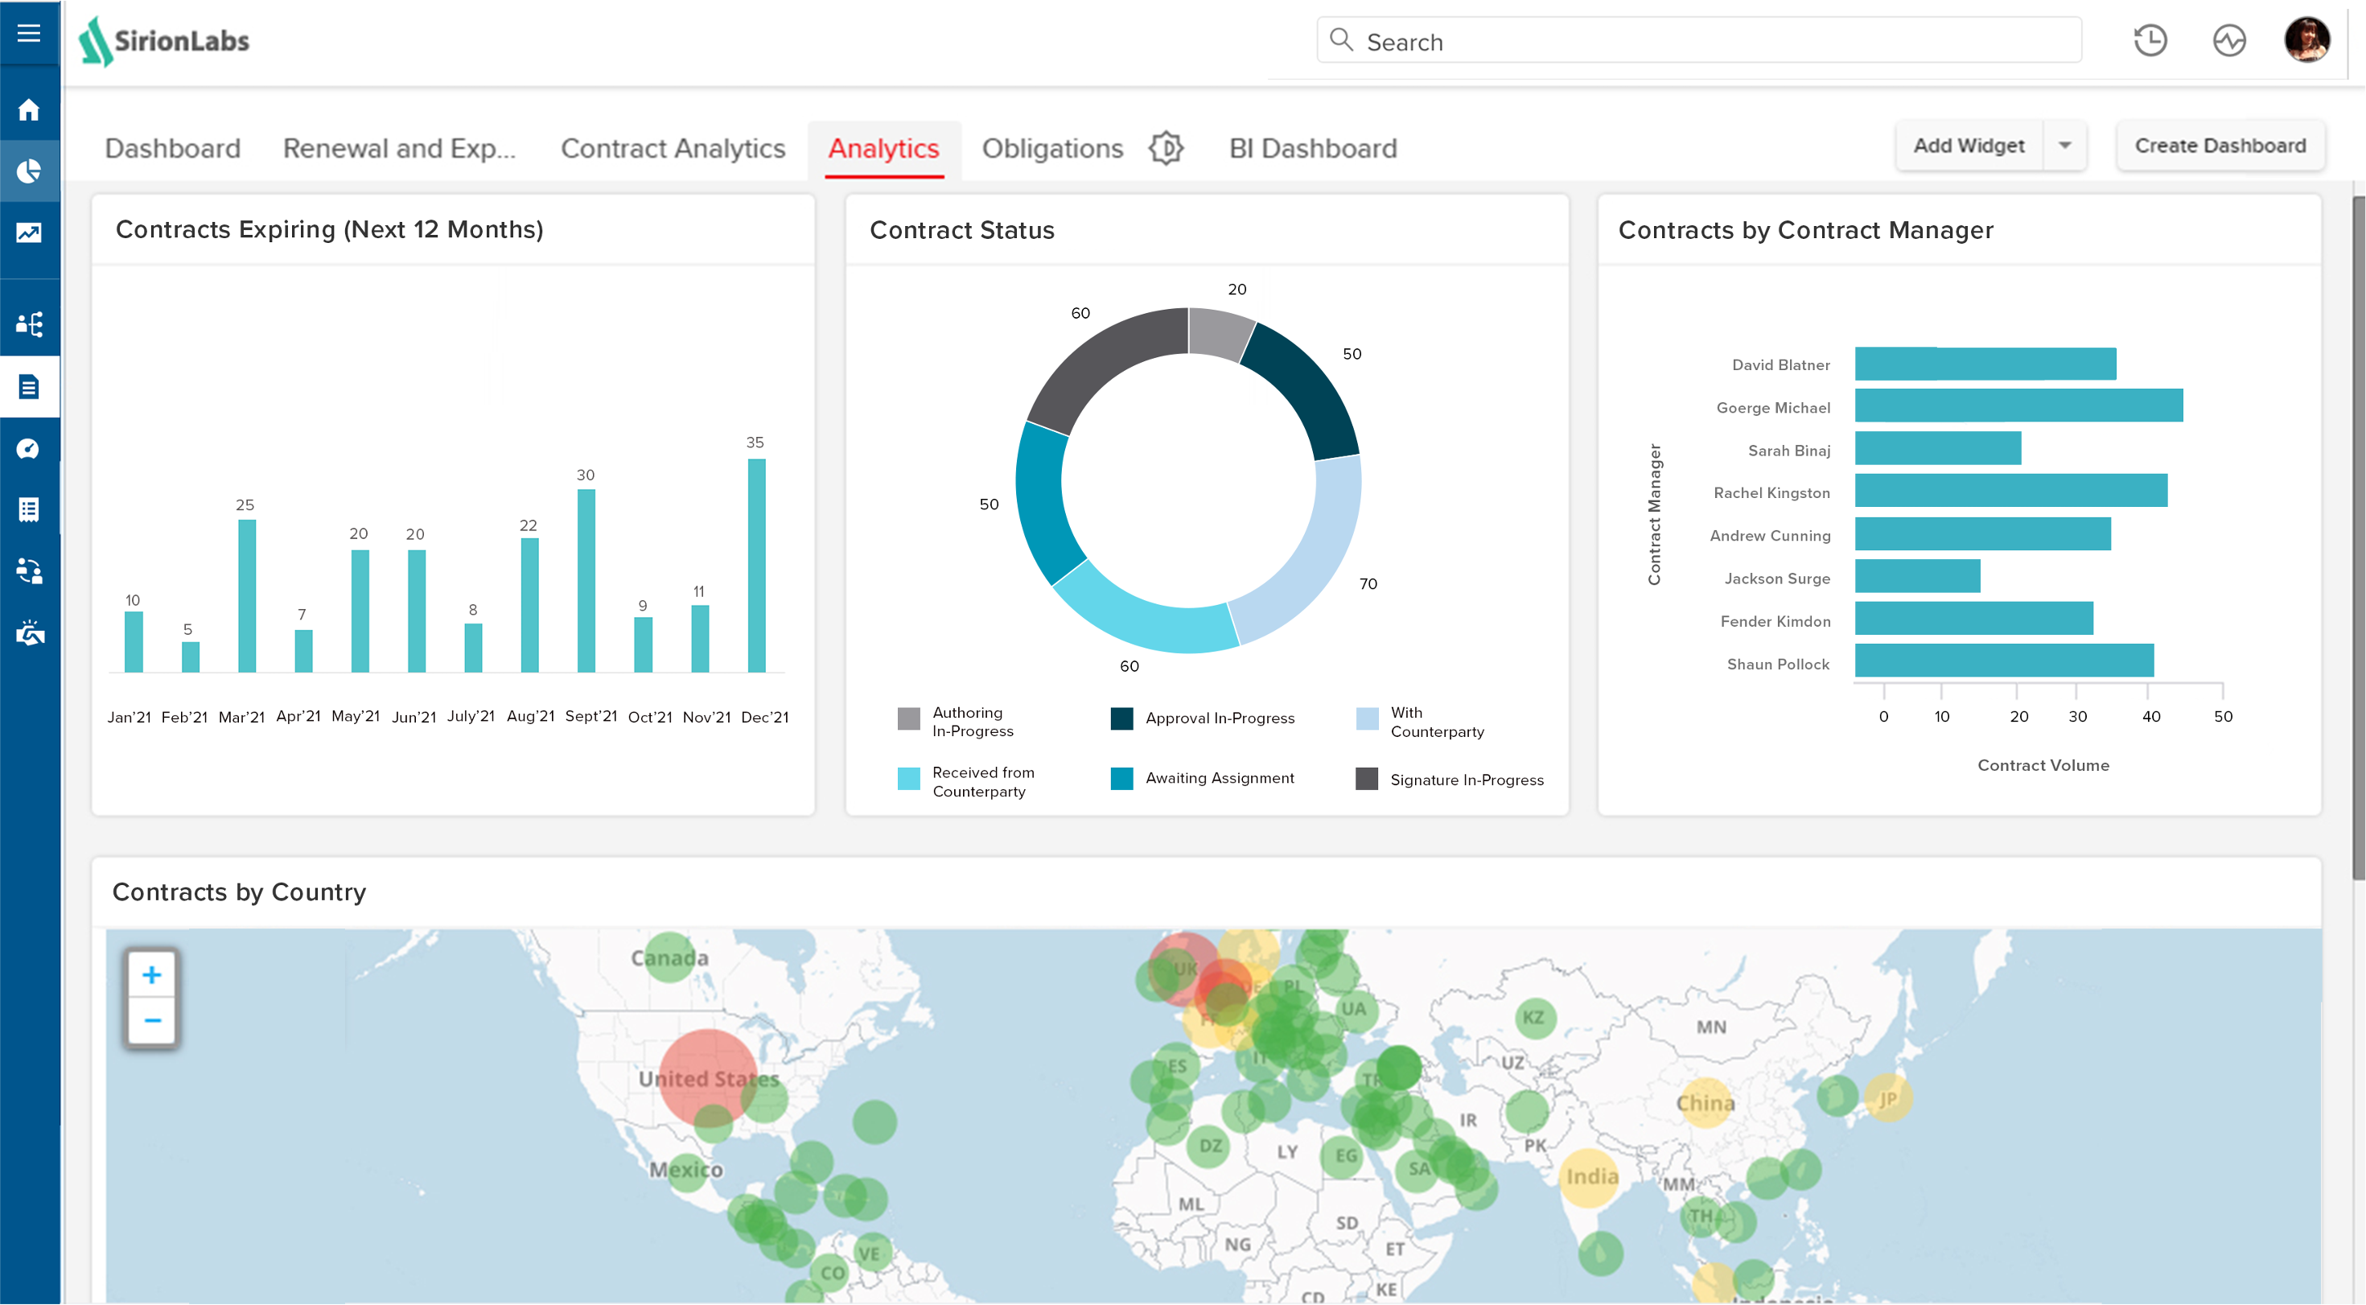Viewport: 2366px width, 1305px height.
Task: Select the Analytics pie chart icon in sidebar
Action: pos(30,171)
